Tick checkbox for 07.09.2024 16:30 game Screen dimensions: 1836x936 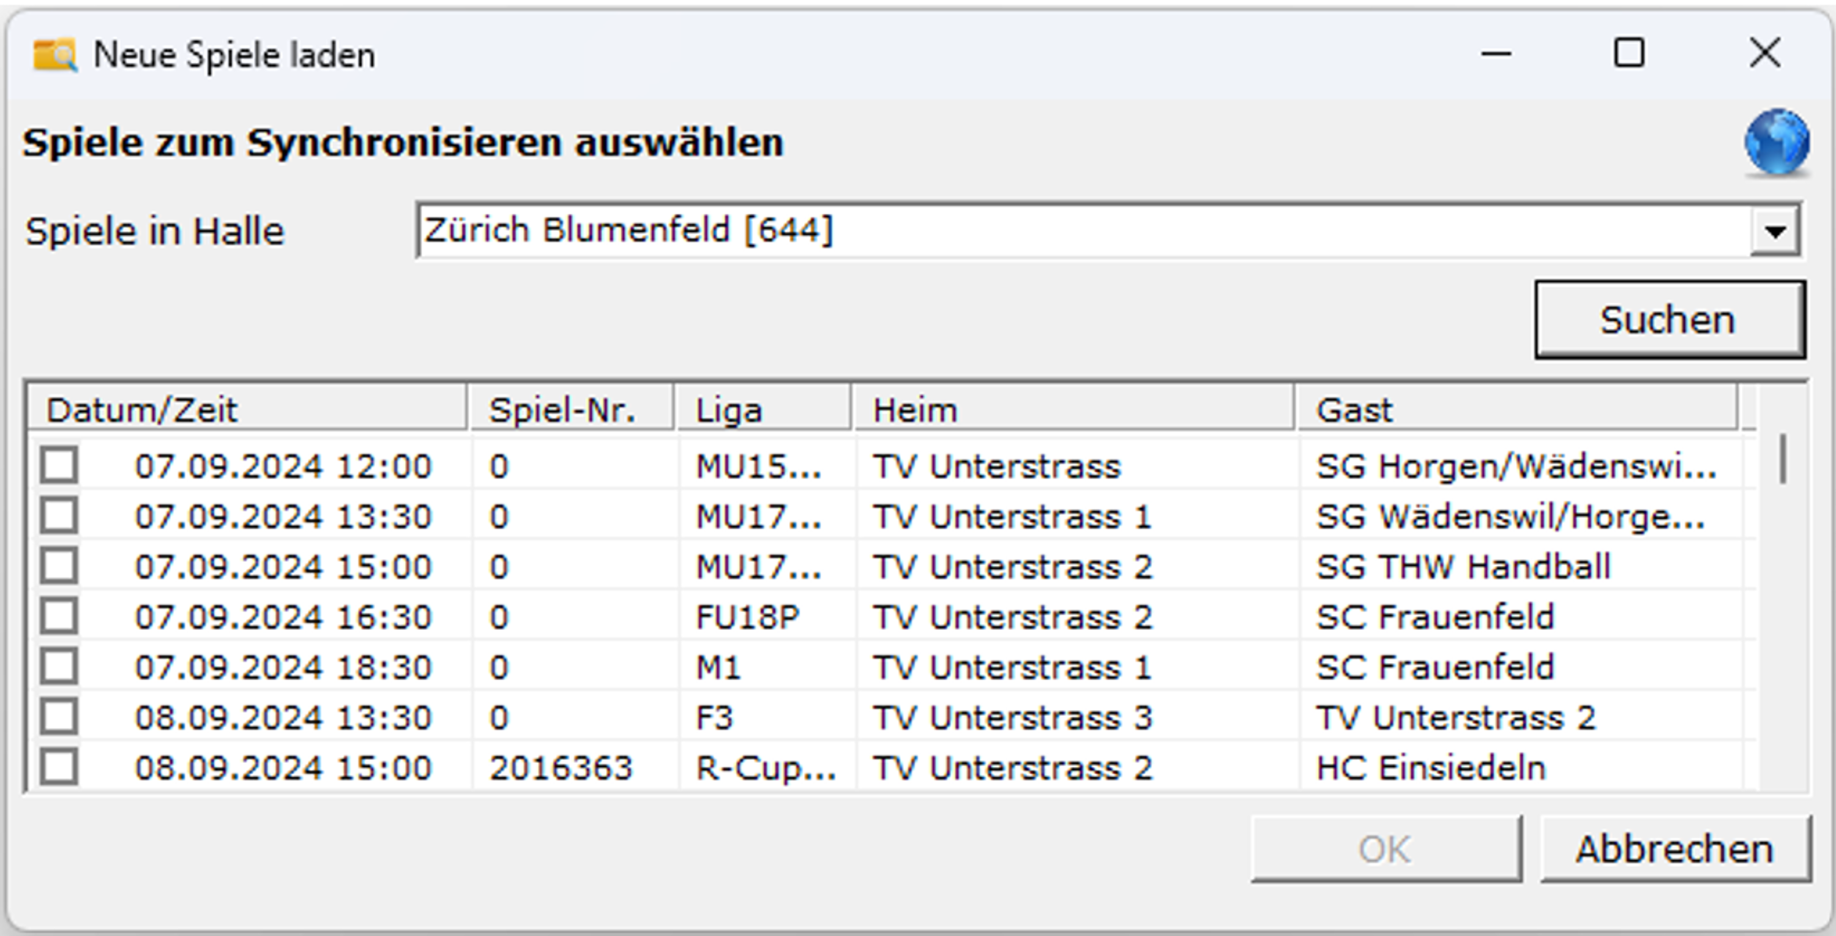tap(59, 616)
